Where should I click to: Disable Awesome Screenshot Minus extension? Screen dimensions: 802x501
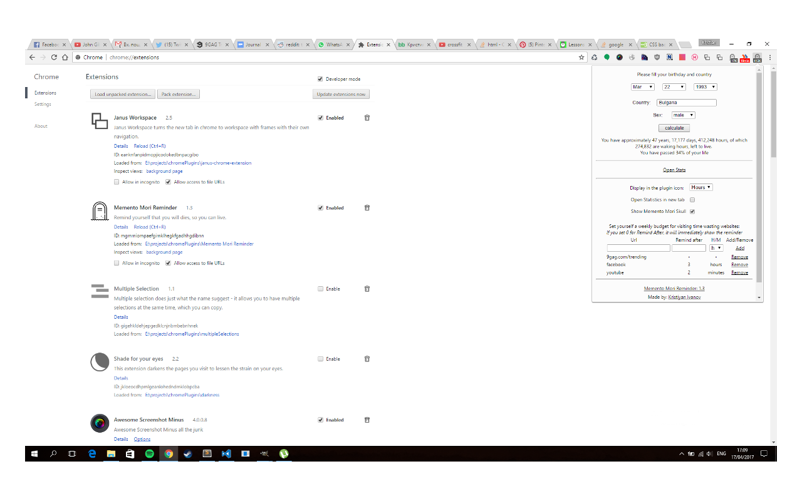tap(320, 420)
